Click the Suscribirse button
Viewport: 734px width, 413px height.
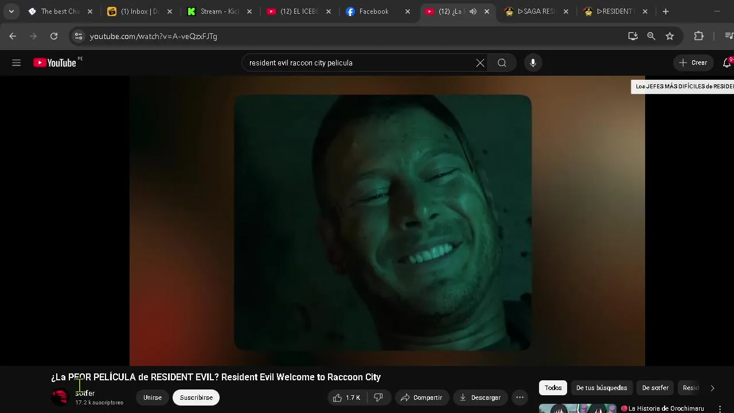(x=196, y=398)
